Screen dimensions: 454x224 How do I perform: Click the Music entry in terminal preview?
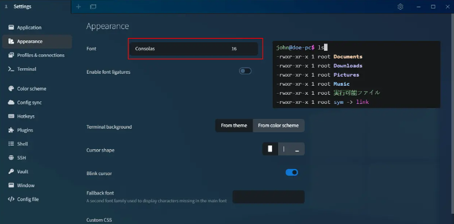coord(342,84)
